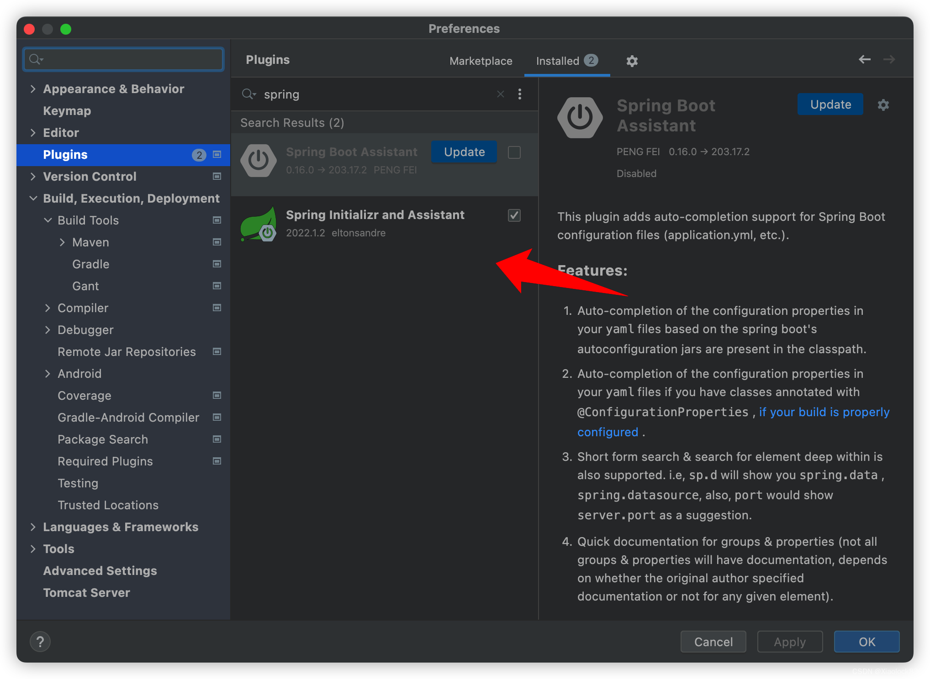The image size is (930, 679).
Task: Click the plugins settings gear next to Installed tab
Action: click(632, 61)
